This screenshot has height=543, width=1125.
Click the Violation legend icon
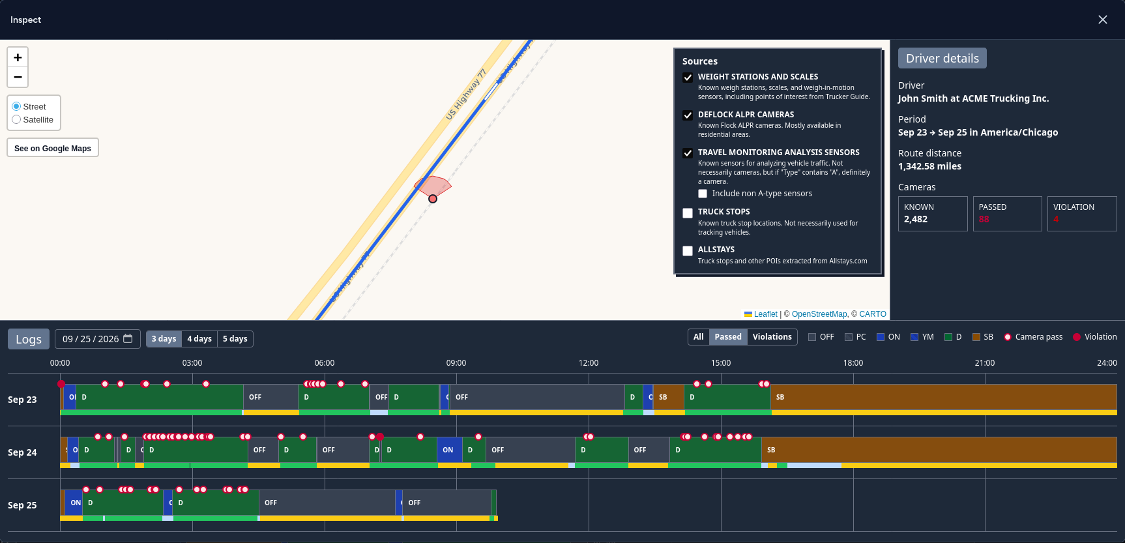point(1077,337)
